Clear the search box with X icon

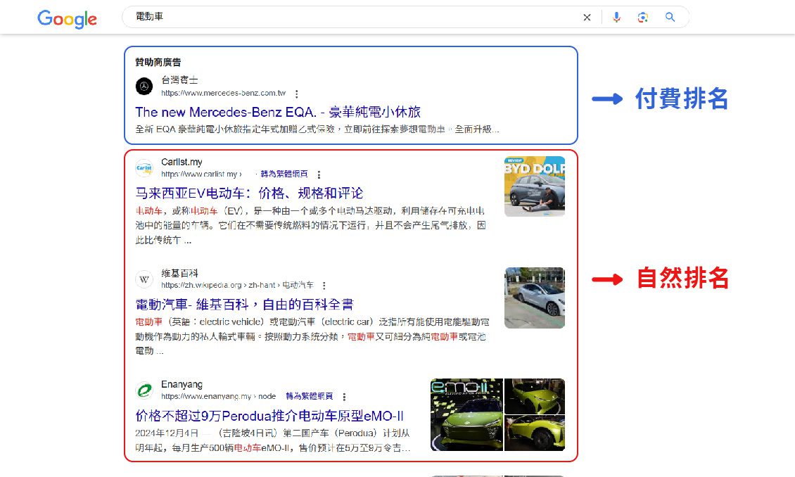click(587, 18)
